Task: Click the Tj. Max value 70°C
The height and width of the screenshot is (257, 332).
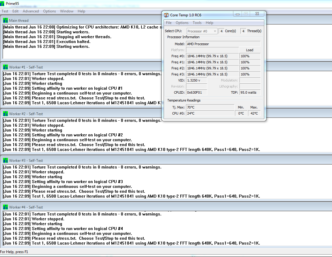Action: [210, 107]
